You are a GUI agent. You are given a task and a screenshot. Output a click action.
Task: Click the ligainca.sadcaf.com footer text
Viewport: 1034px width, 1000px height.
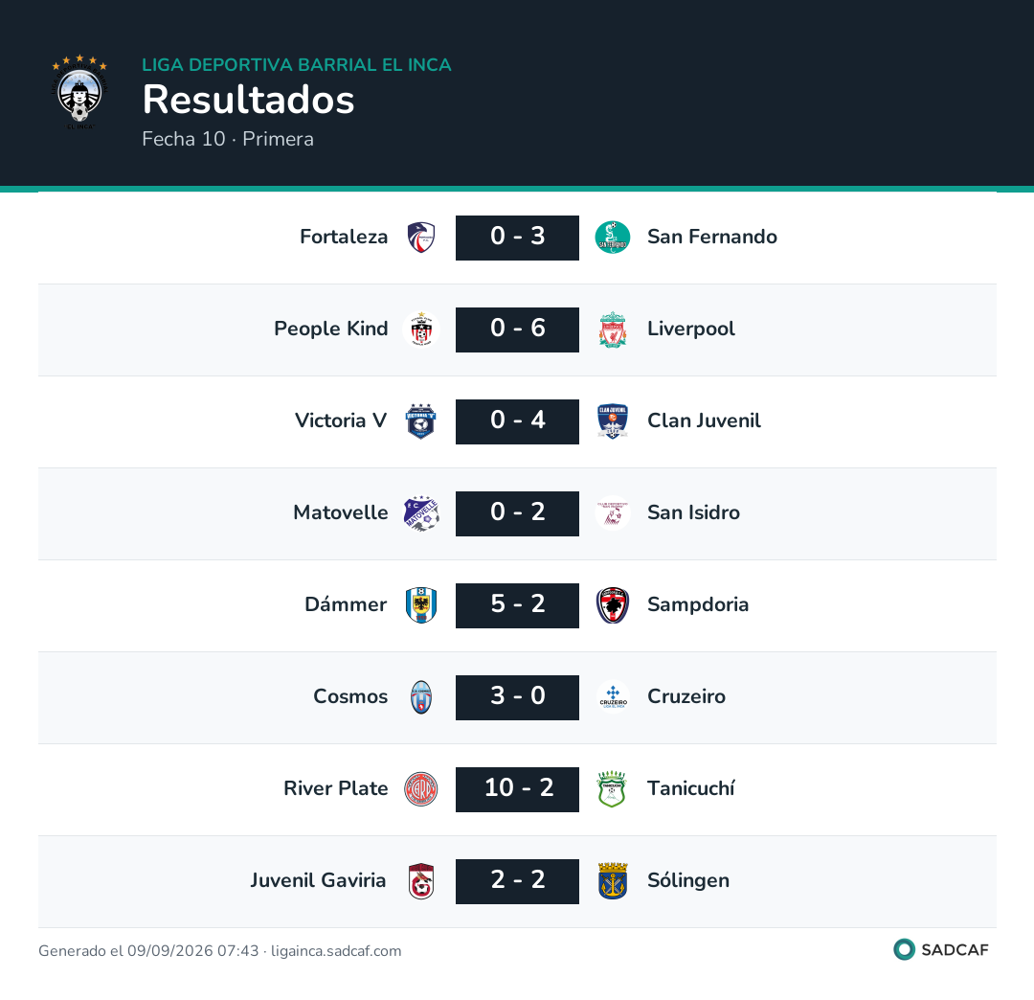click(x=336, y=951)
